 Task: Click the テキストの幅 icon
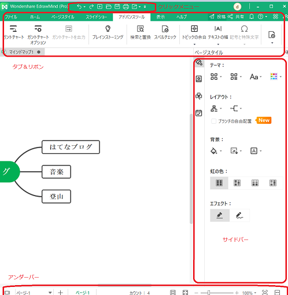click(x=218, y=29)
